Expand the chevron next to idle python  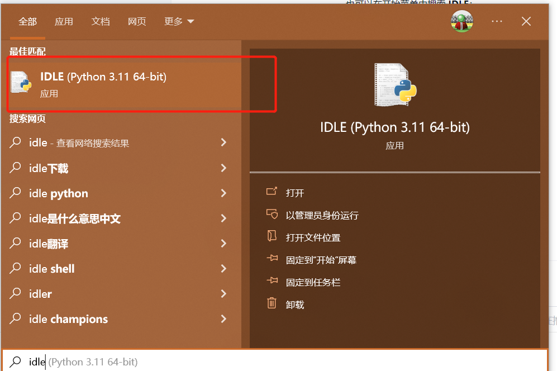pos(223,193)
